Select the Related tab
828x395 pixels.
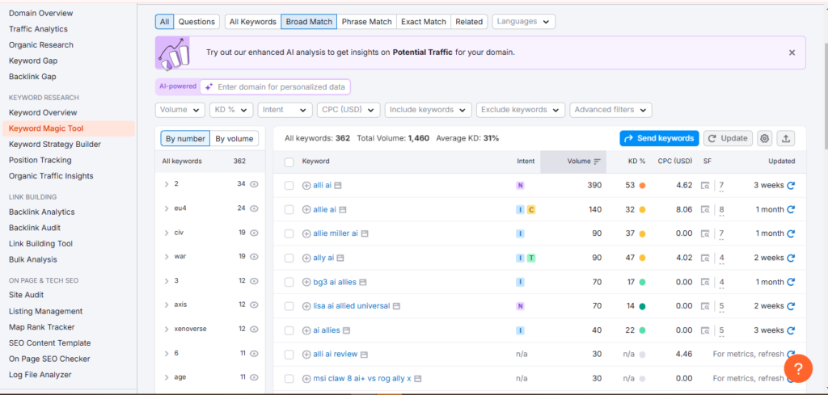(469, 22)
